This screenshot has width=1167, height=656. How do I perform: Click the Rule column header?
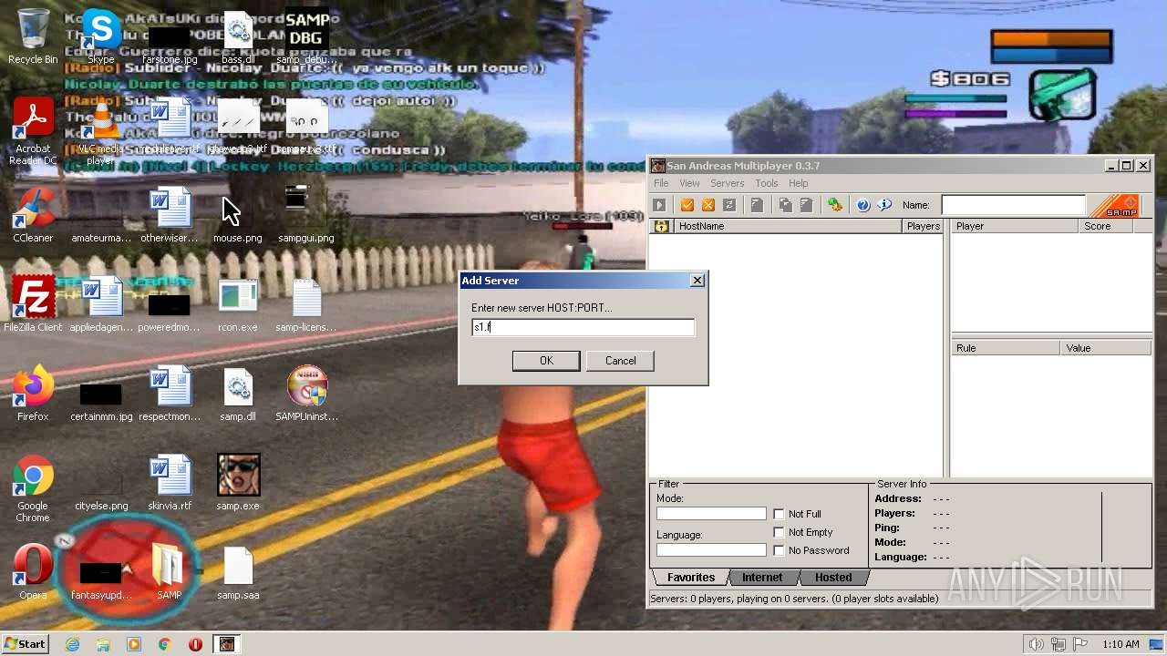tap(1006, 348)
